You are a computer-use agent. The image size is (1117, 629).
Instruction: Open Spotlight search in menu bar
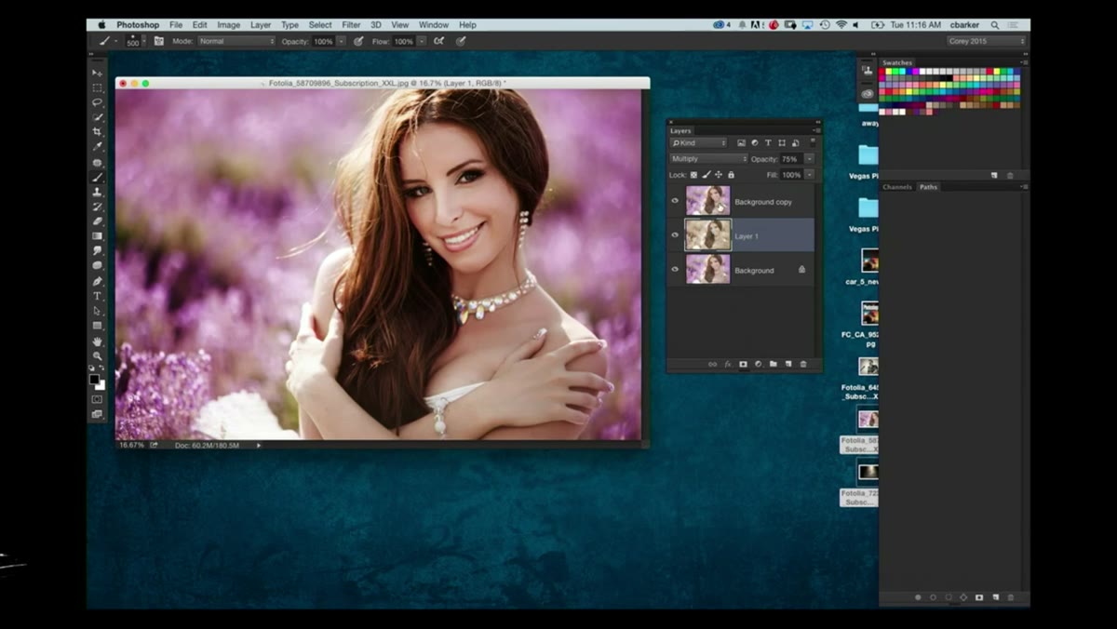point(995,25)
